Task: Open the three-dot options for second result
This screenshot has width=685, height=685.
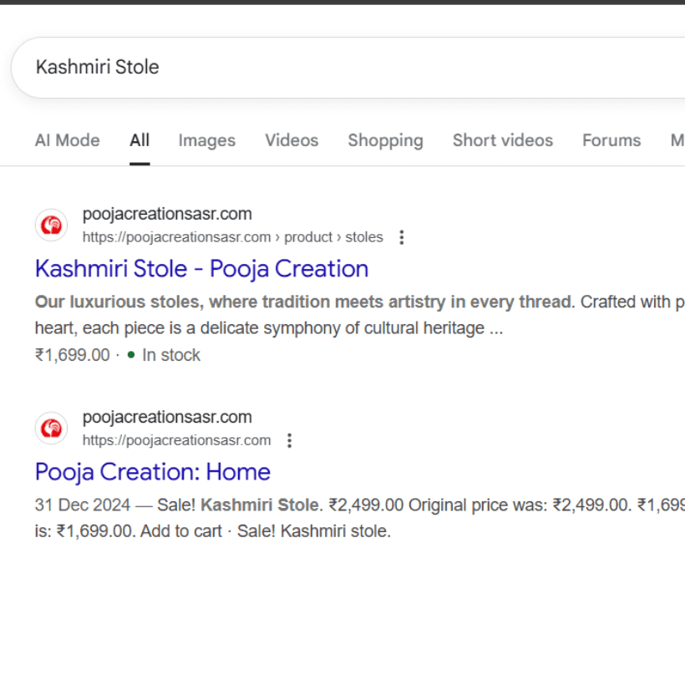Action: pyautogui.click(x=289, y=440)
